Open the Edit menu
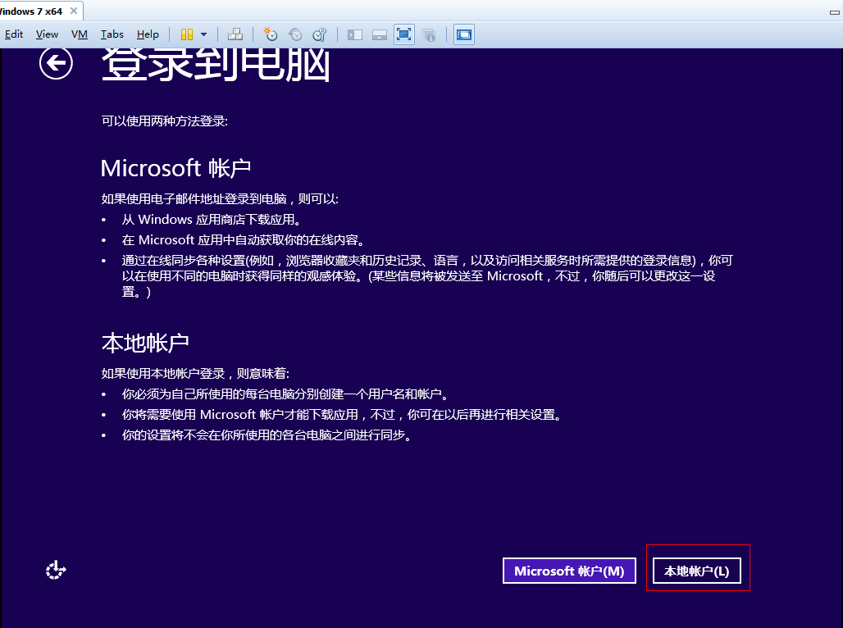The height and width of the screenshot is (628, 843). pyautogui.click(x=14, y=34)
